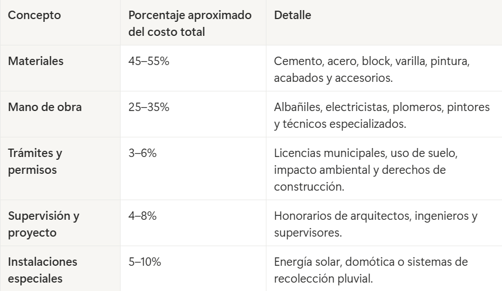Select the Instalaciones especiales cell
Viewport: 502px width, 291px height.
[x=43, y=270]
